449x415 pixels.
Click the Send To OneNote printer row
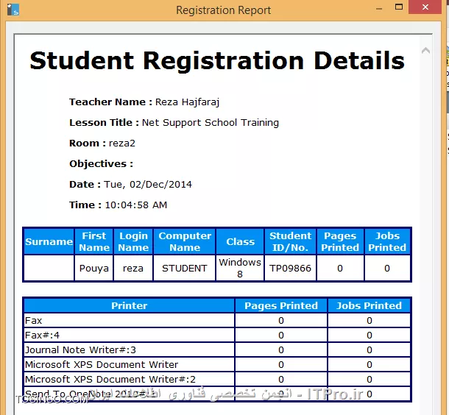coord(217,394)
